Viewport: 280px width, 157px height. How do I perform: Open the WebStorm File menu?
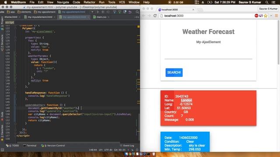(x=32, y=2)
